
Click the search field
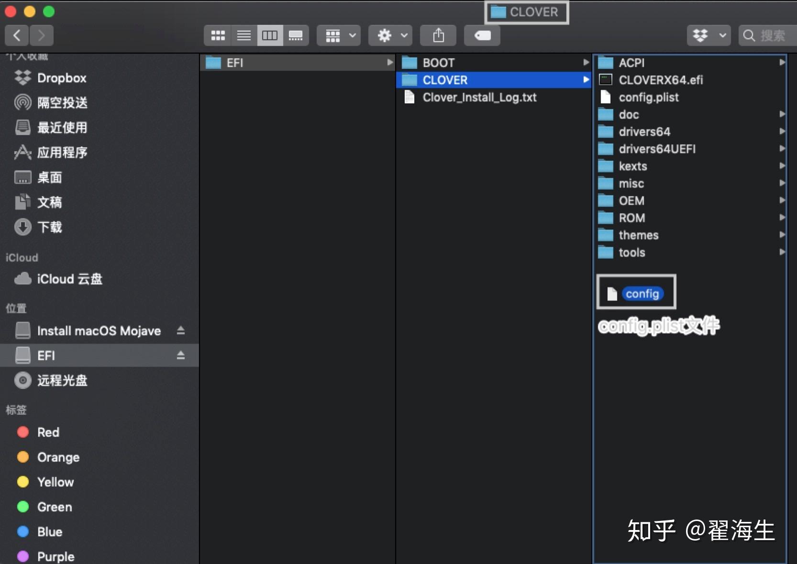[768, 35]
